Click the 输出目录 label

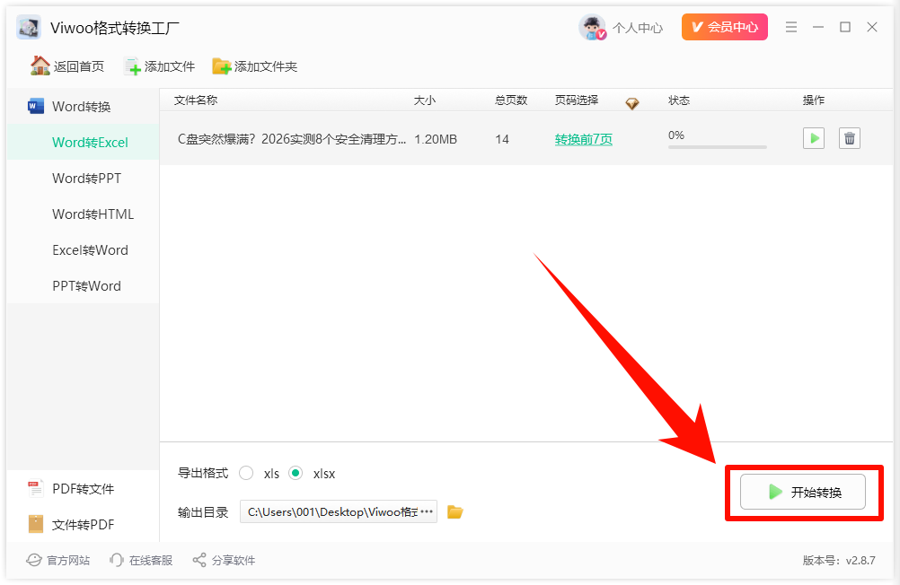point(203,512)
